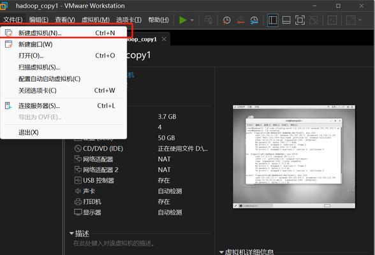Click the send Ctrl+Alt+Del toolbar icon
375x255 pixels.
(208, 20)
